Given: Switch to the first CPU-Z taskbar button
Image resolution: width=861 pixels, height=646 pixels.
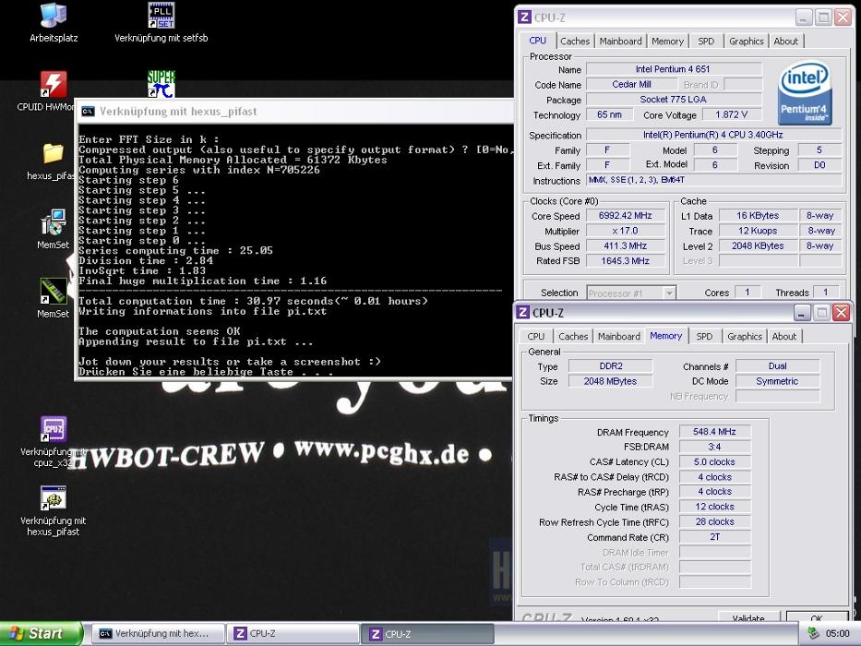Looking at the screenshot, I should click(293, 633).
